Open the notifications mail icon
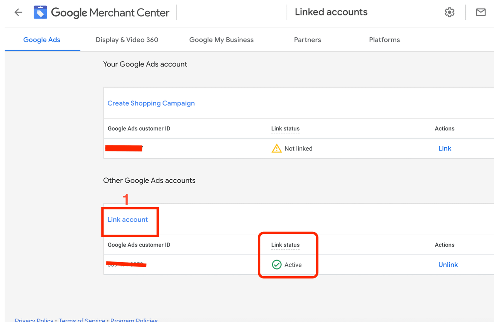The width and height of the screenshot is (494, 322). pos(480,12)
